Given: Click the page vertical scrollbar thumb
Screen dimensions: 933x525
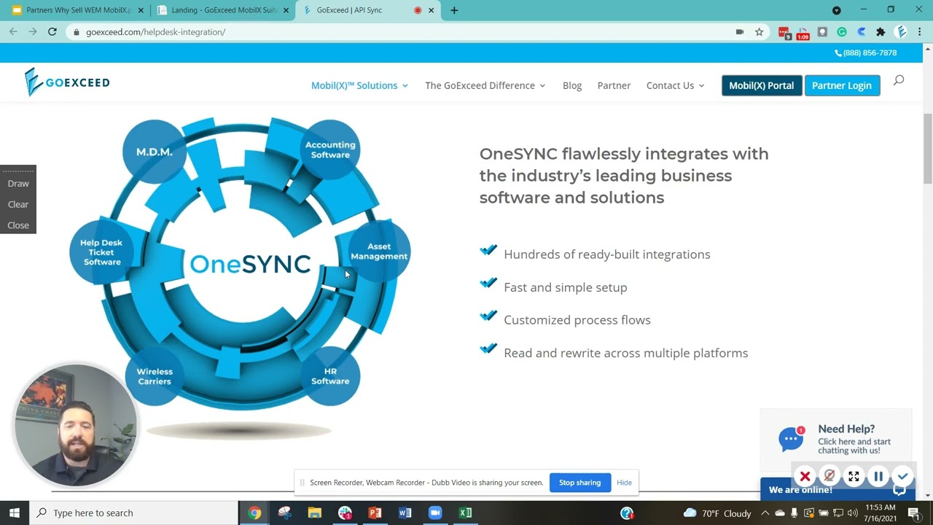Looking at the screenshot, I should pyautogui.click(x=928, y=149).
